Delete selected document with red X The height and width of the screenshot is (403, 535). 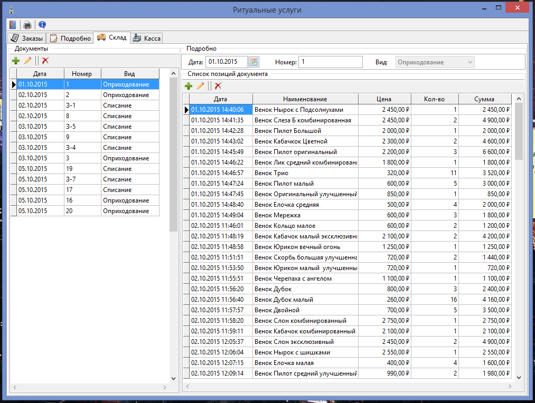[45, 61]
